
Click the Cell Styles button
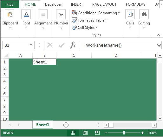(84, 28)
